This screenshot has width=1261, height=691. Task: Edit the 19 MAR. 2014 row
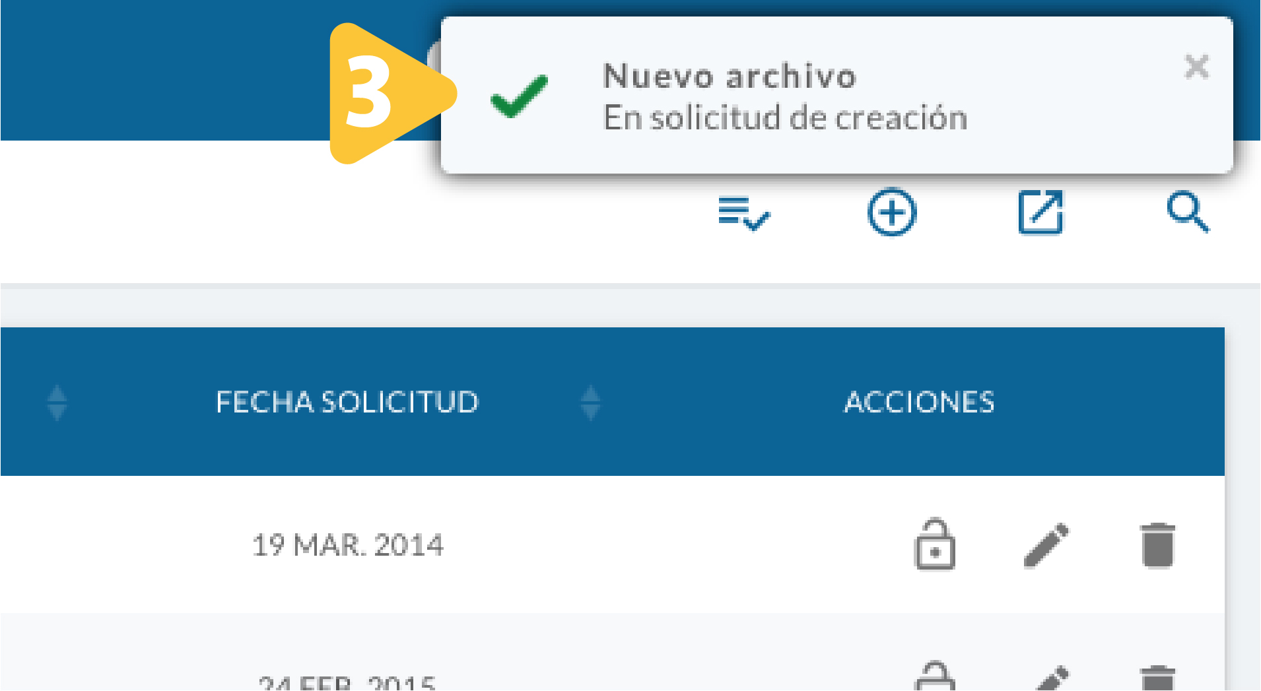pos(1046,545)
